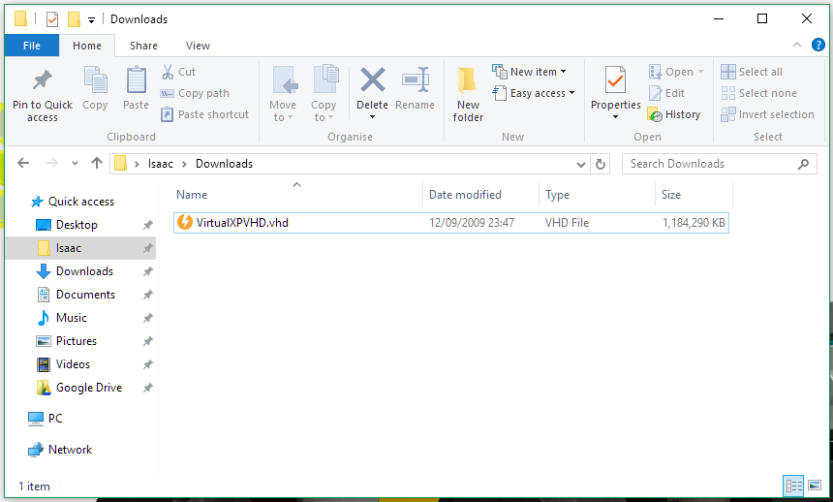This screenshot has width=833, height=502.
Task: Switch to the Home tab
Action: 87,46
